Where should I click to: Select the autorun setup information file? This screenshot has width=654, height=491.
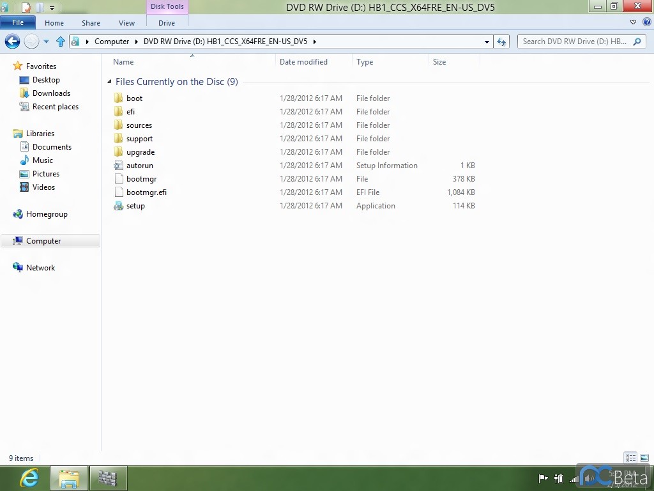[139, 166]
